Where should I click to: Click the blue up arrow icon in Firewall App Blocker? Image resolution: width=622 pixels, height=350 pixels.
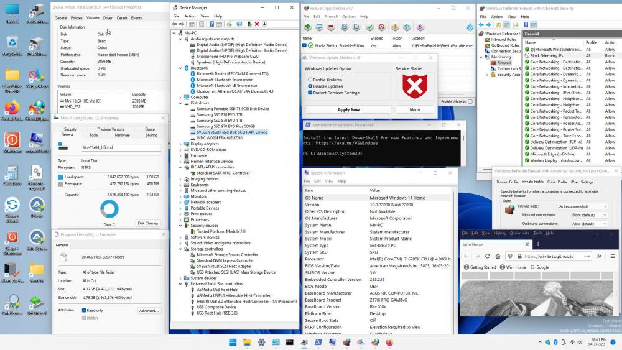407,27
